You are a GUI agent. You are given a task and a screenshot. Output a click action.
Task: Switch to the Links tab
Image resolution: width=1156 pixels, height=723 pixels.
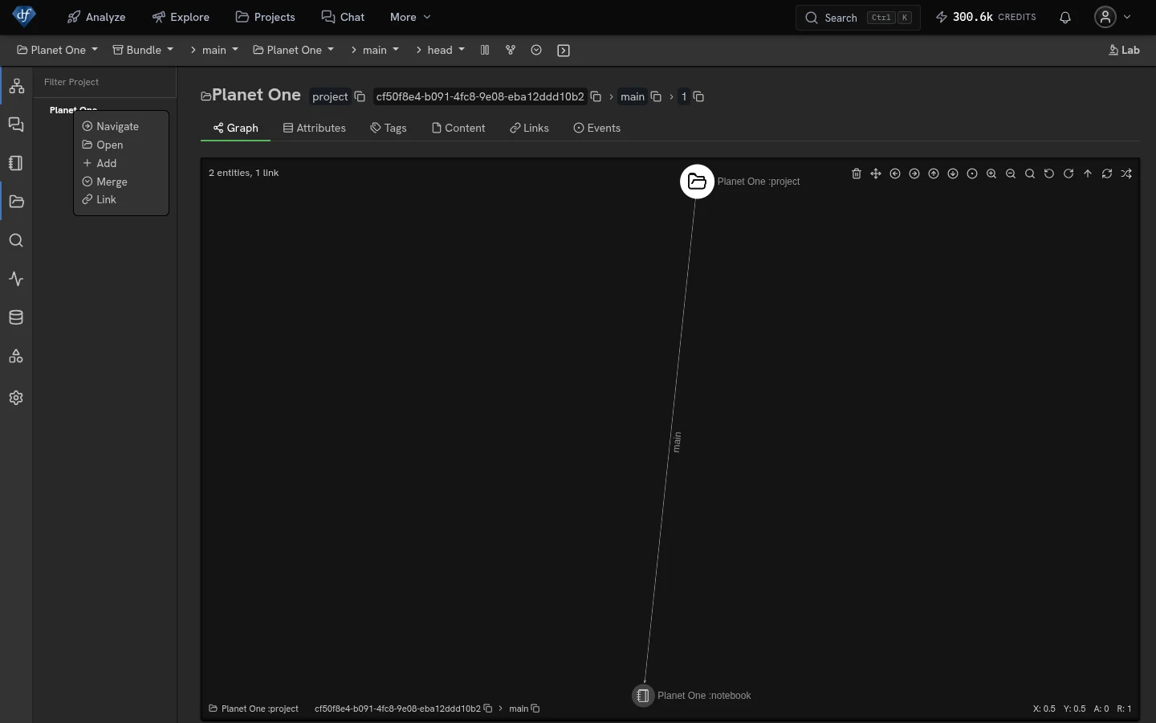529,128
